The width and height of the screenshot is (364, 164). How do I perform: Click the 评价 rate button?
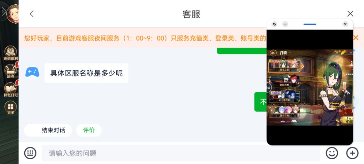point(89,130)
